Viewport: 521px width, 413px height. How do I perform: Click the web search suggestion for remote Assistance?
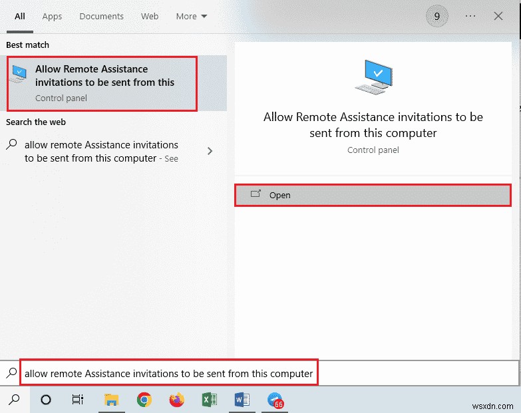point(101,152)
